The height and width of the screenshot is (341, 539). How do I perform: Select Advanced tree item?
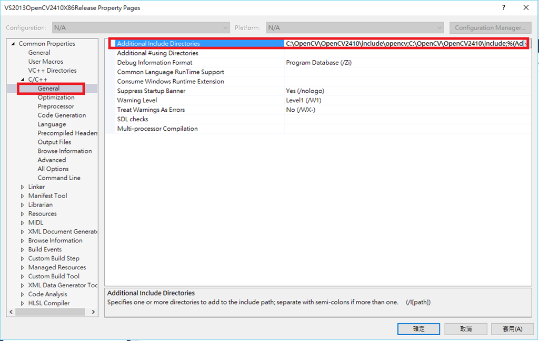tap(52, 160)
